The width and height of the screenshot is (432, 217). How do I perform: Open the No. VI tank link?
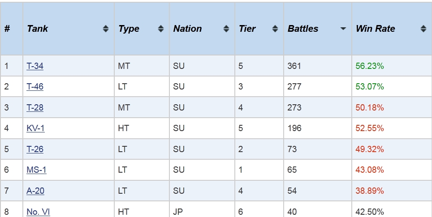point(38,212)
